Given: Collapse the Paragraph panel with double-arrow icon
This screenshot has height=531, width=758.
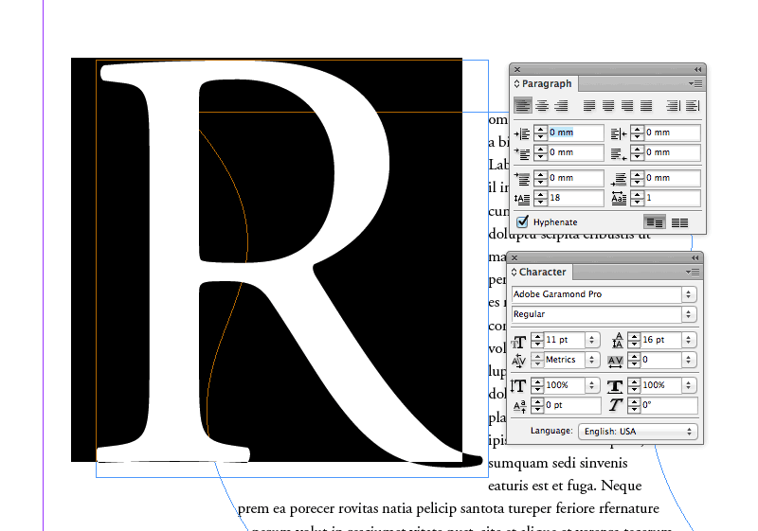Looking at the screenshot, I should (x=697, y=69).
